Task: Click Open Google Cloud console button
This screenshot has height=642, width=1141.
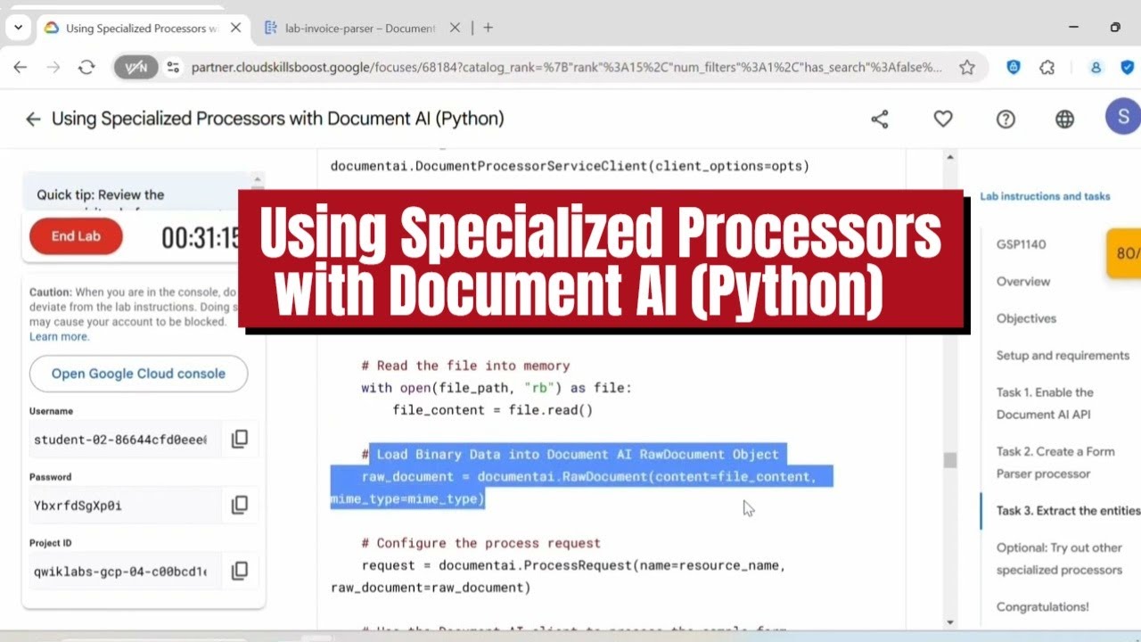Action: [x=138, y=374]
